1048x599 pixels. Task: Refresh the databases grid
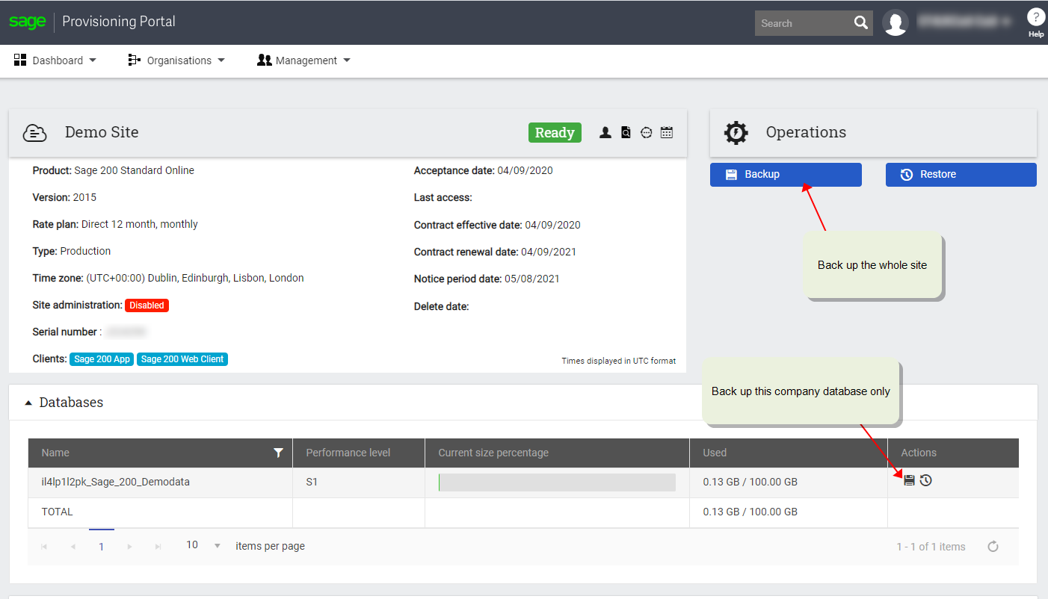tap(993, 547)
